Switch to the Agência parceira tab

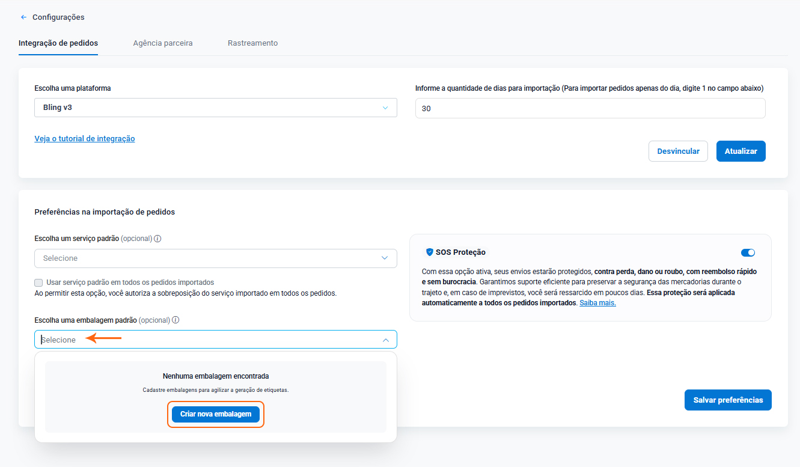click(x=163, y=43)
